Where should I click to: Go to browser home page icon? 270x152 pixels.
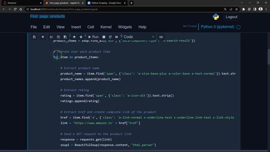[x=21, y=9]
